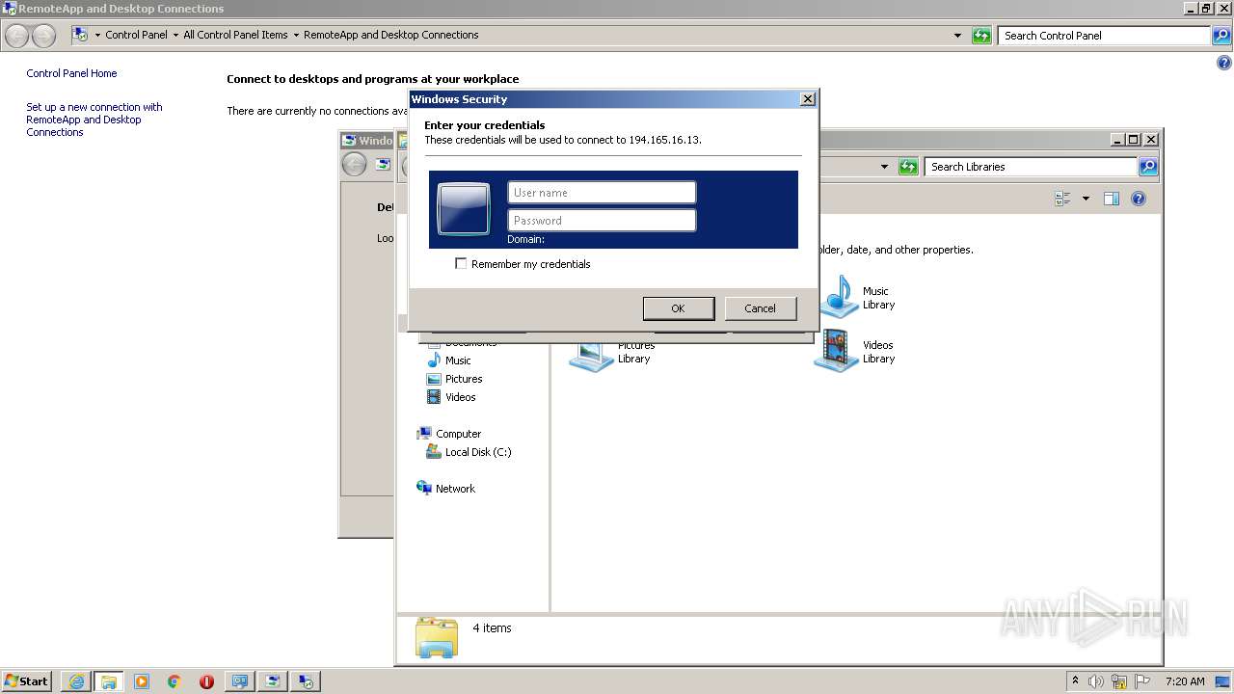The width and height of the screenshot is (1234, 694).
Task: Open the Control Panel address history dropdown
Action: coord(957,36)
